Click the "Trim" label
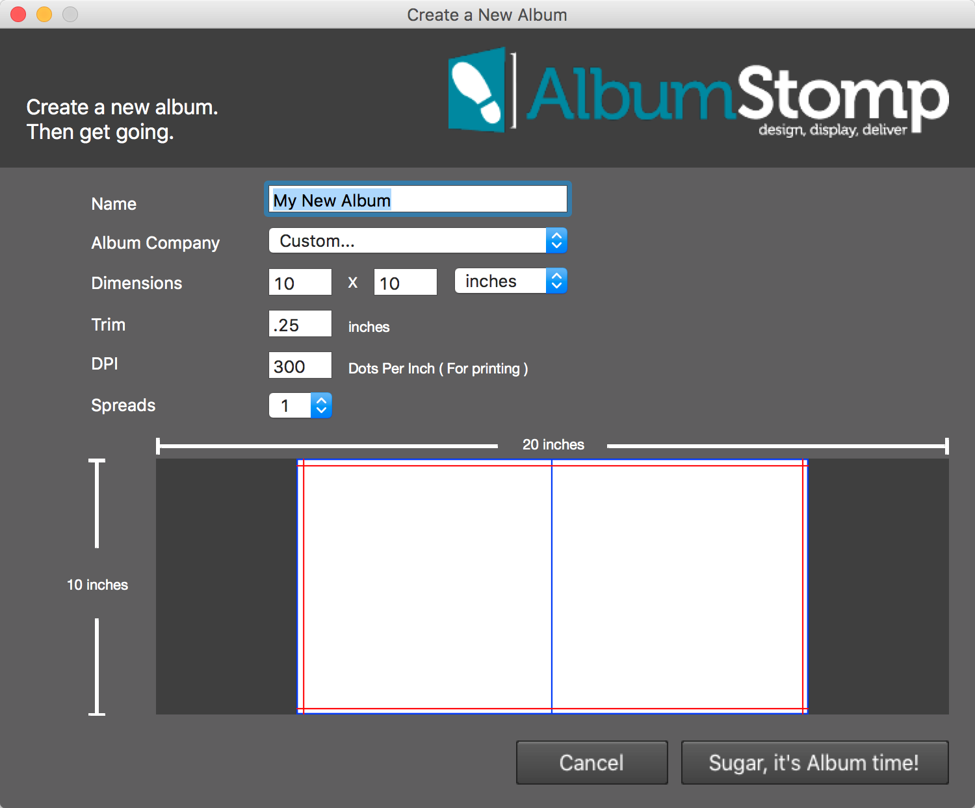975x808 pixels. (x=109, y=325)
